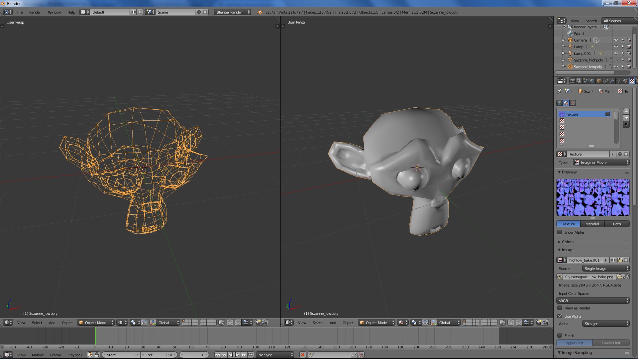Toggle renderability camera for Suzanne_lowpoly

(629, 67)
